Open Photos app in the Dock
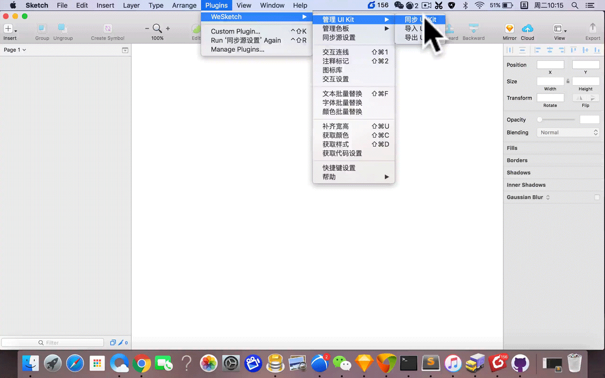The width and height of the screenshot is (605, 378). pyautogui.click(x=208, y=363)
